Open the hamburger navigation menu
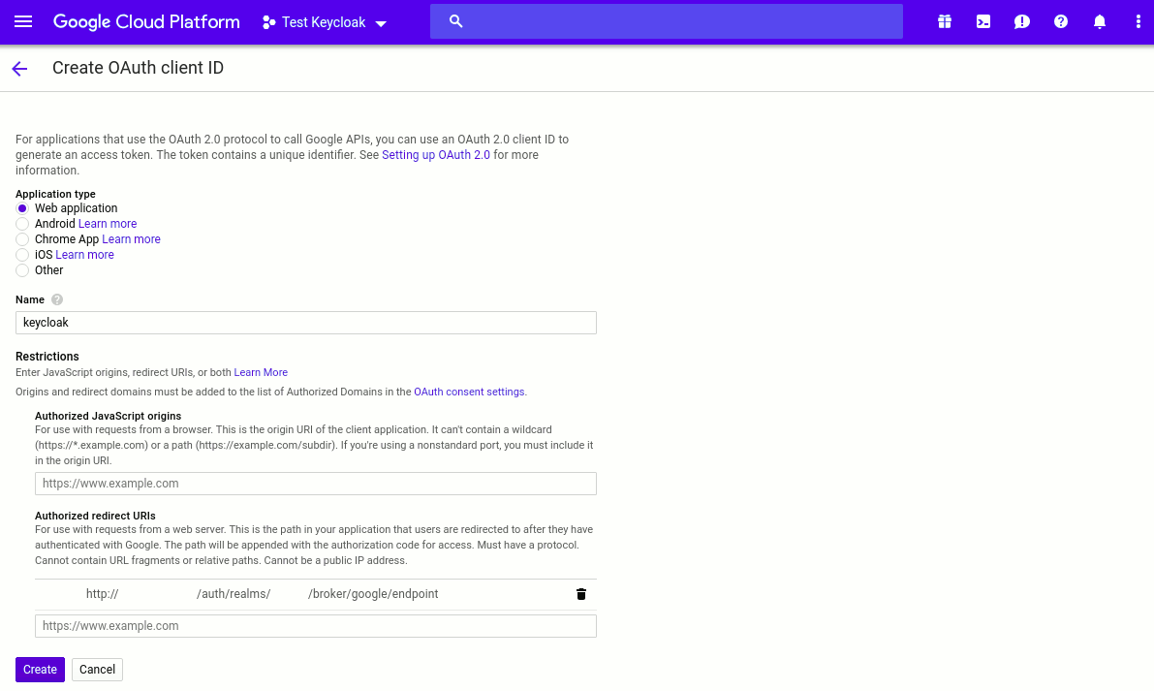This screenshot has height=691, width=1154. (x=23, y=21)
